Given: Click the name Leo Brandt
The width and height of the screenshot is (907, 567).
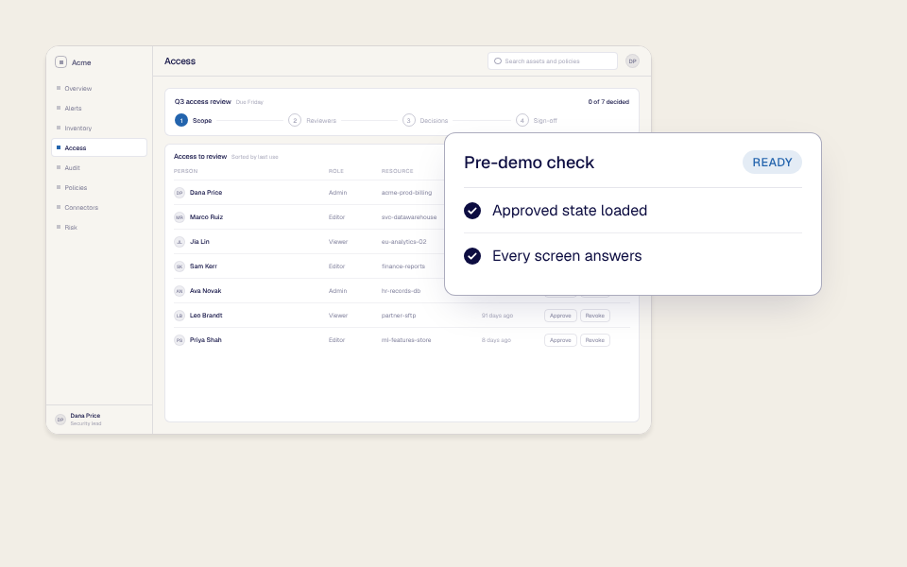Looking at the screenshot, I should pos(206,316).
